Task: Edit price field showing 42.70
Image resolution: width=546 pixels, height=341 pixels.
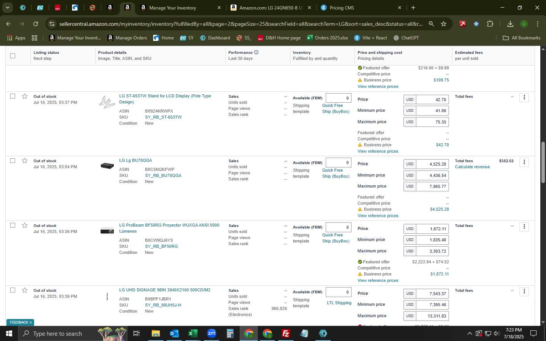Action: click(432, 100)
